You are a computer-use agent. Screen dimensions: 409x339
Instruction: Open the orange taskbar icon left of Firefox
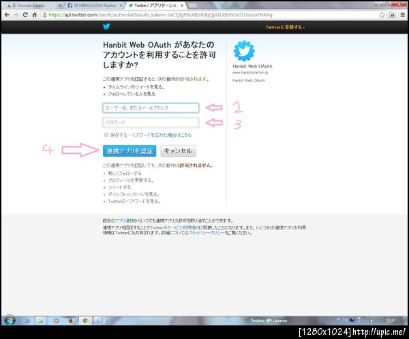[x=56, y=321]
